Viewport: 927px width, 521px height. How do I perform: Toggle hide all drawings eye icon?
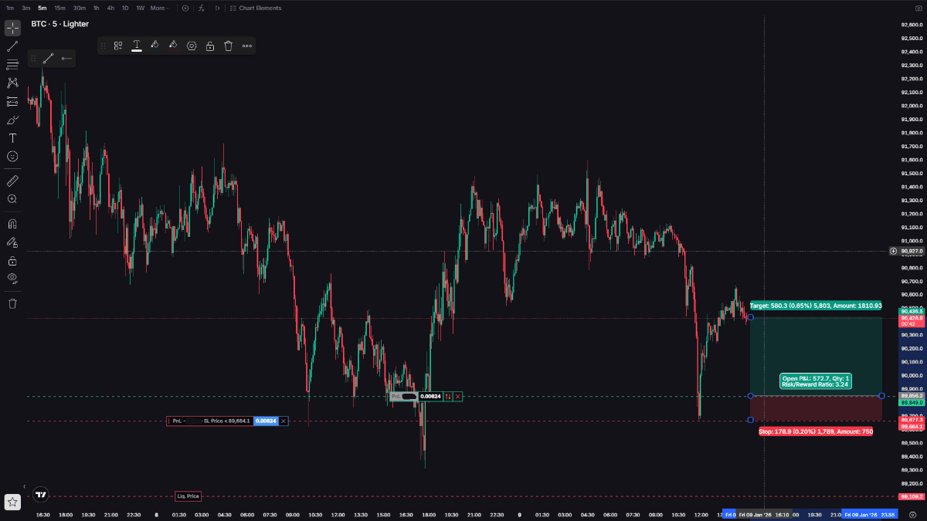[12, 277]
